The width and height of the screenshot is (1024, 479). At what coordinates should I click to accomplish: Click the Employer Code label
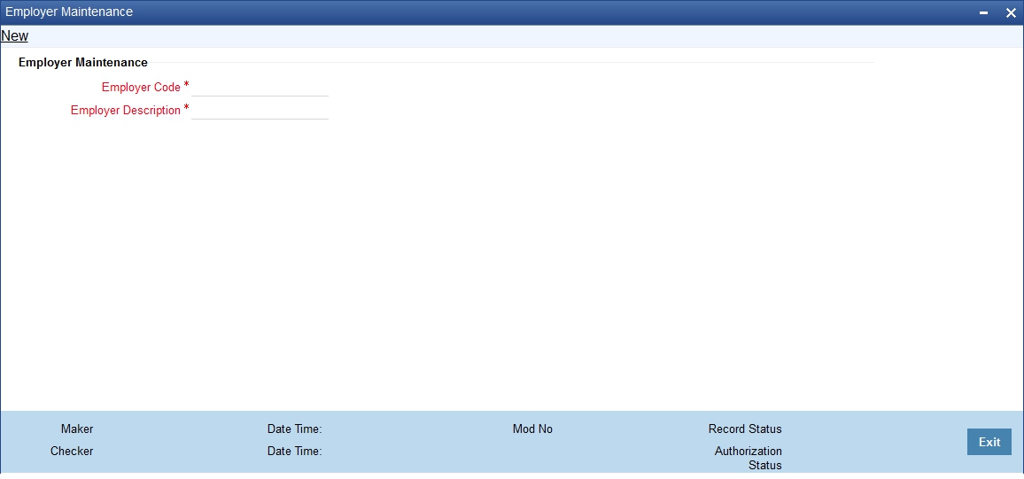[141, 88]
